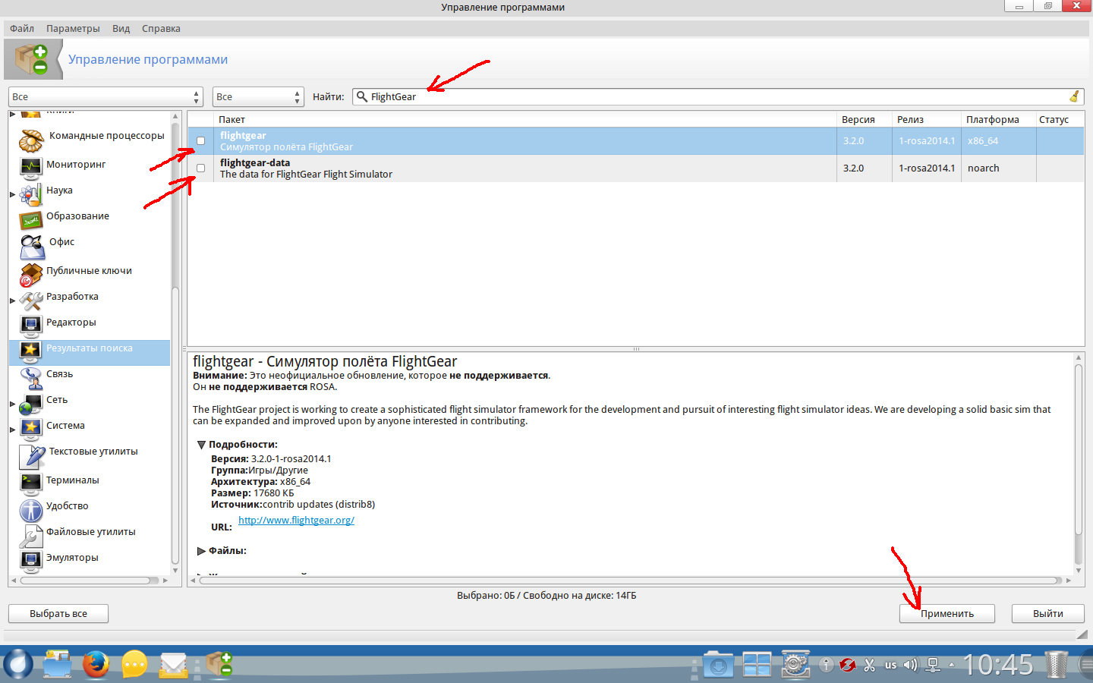Open the Система category
Image resolution: width=1093 pixels, height=683 pixels.
tap(65, 426)
